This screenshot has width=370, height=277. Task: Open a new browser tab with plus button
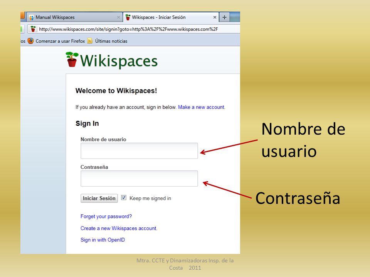[x=224, y=17]
